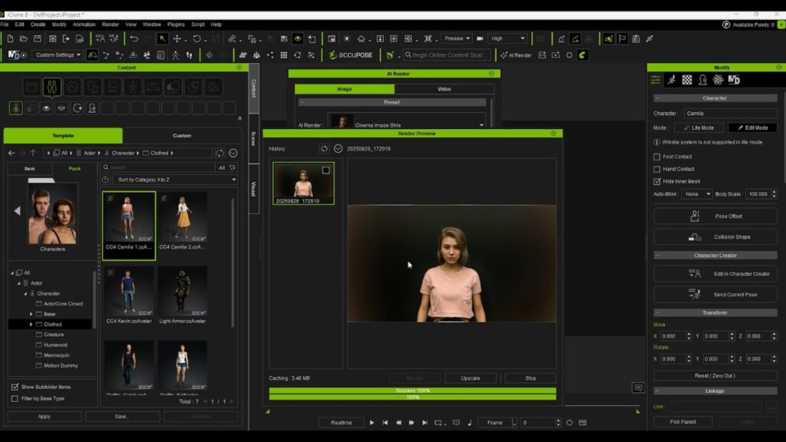
Task: Toggle the Realtime playback button
Action: coord(342,423)
